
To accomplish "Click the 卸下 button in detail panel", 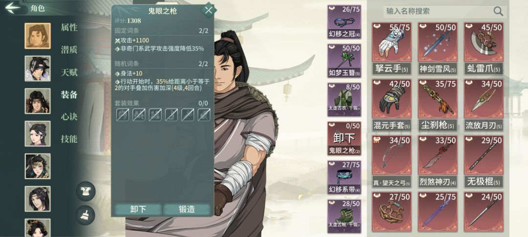I will pyautogui.click(x=138, y=209).
